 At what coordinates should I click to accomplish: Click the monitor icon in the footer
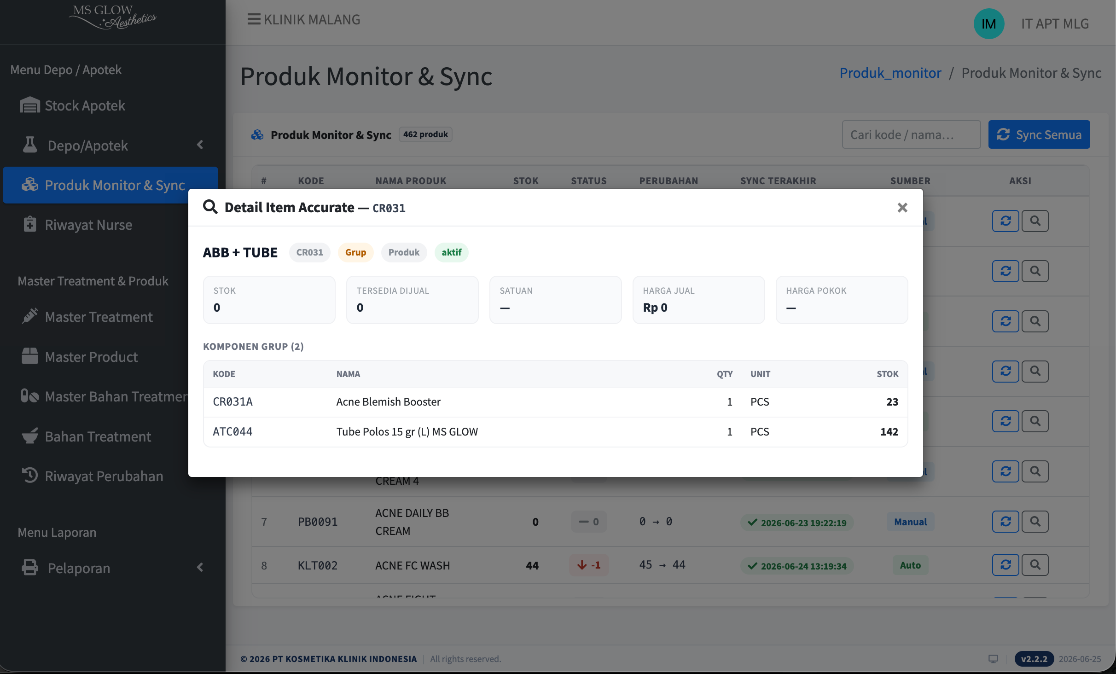993,659
